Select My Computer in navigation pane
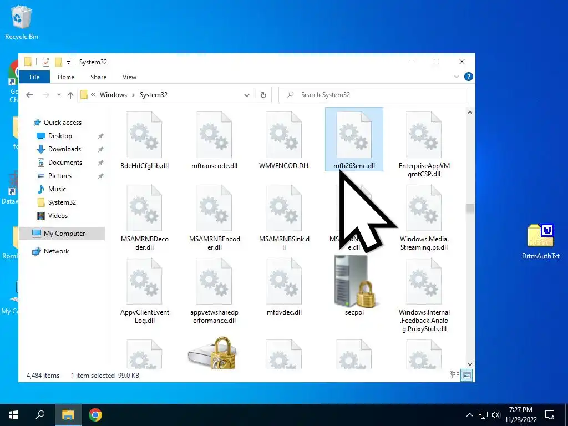 62,234
